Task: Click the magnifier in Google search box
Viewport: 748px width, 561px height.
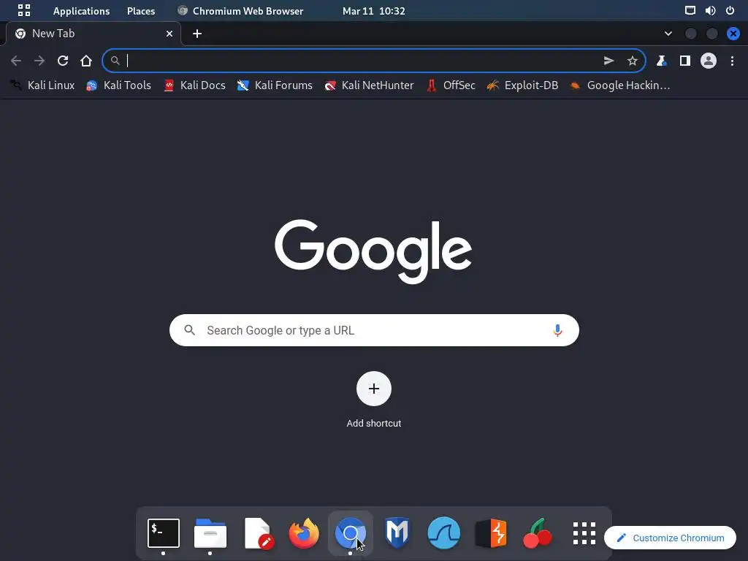Action: click(x=189, y=330)
